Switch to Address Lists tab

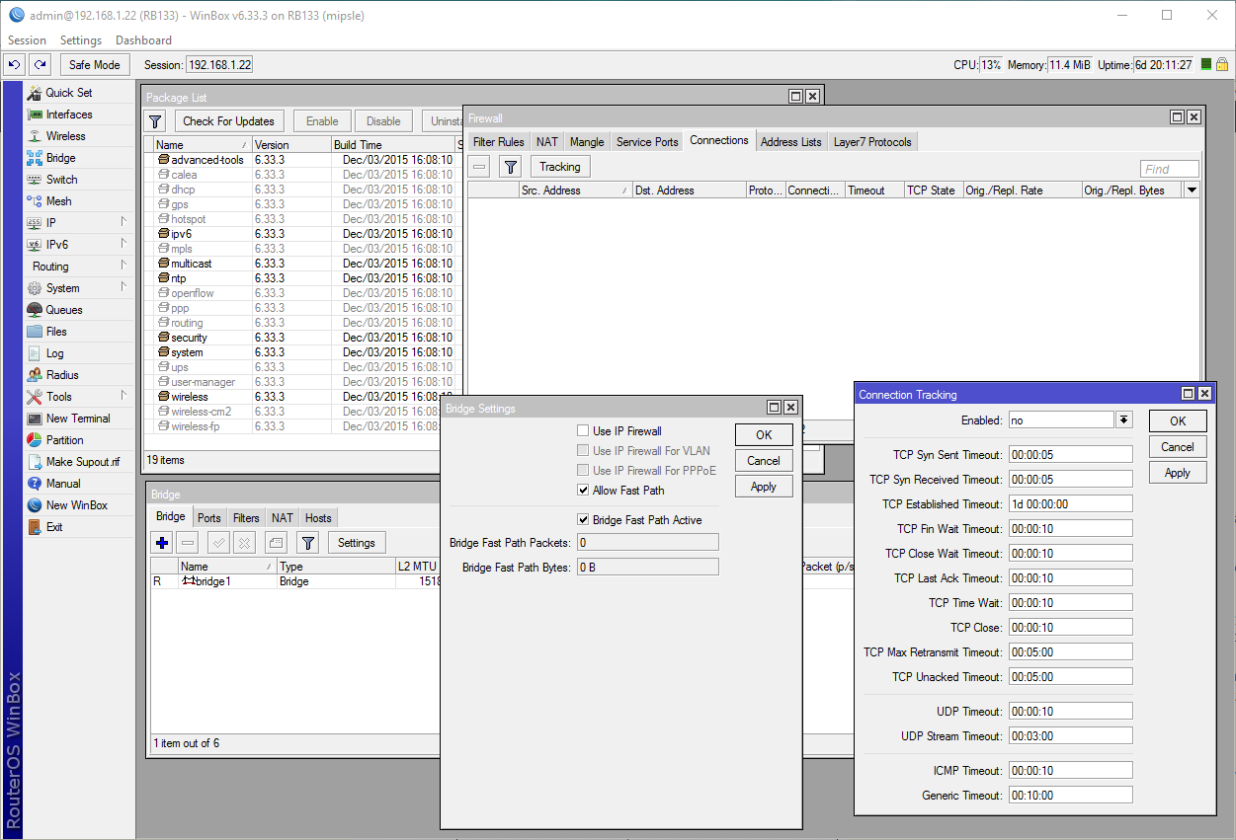coord(790,142)
